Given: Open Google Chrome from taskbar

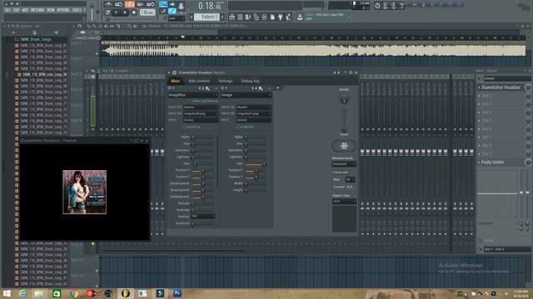Looking at the screenshot, I should (74, 293).
